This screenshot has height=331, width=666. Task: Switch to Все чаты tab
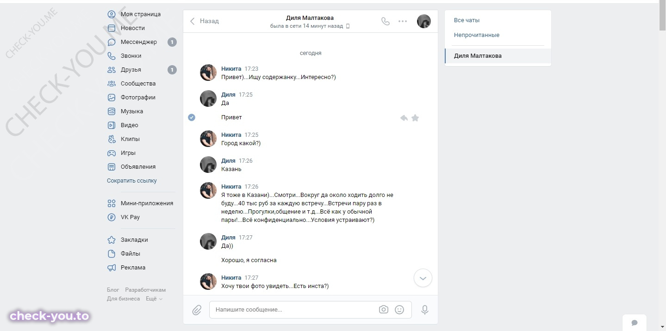point(467,20)
